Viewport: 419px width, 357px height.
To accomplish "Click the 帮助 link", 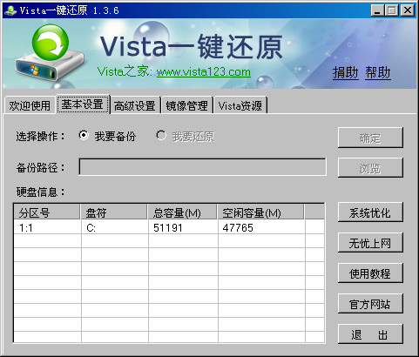I will tap(378, 72).
